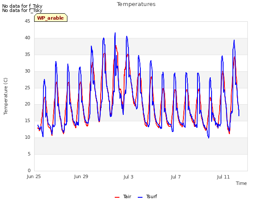273x205 pixels.
Task: Click the 40 y-axis tick label
Action: click(x=27, y=38)
